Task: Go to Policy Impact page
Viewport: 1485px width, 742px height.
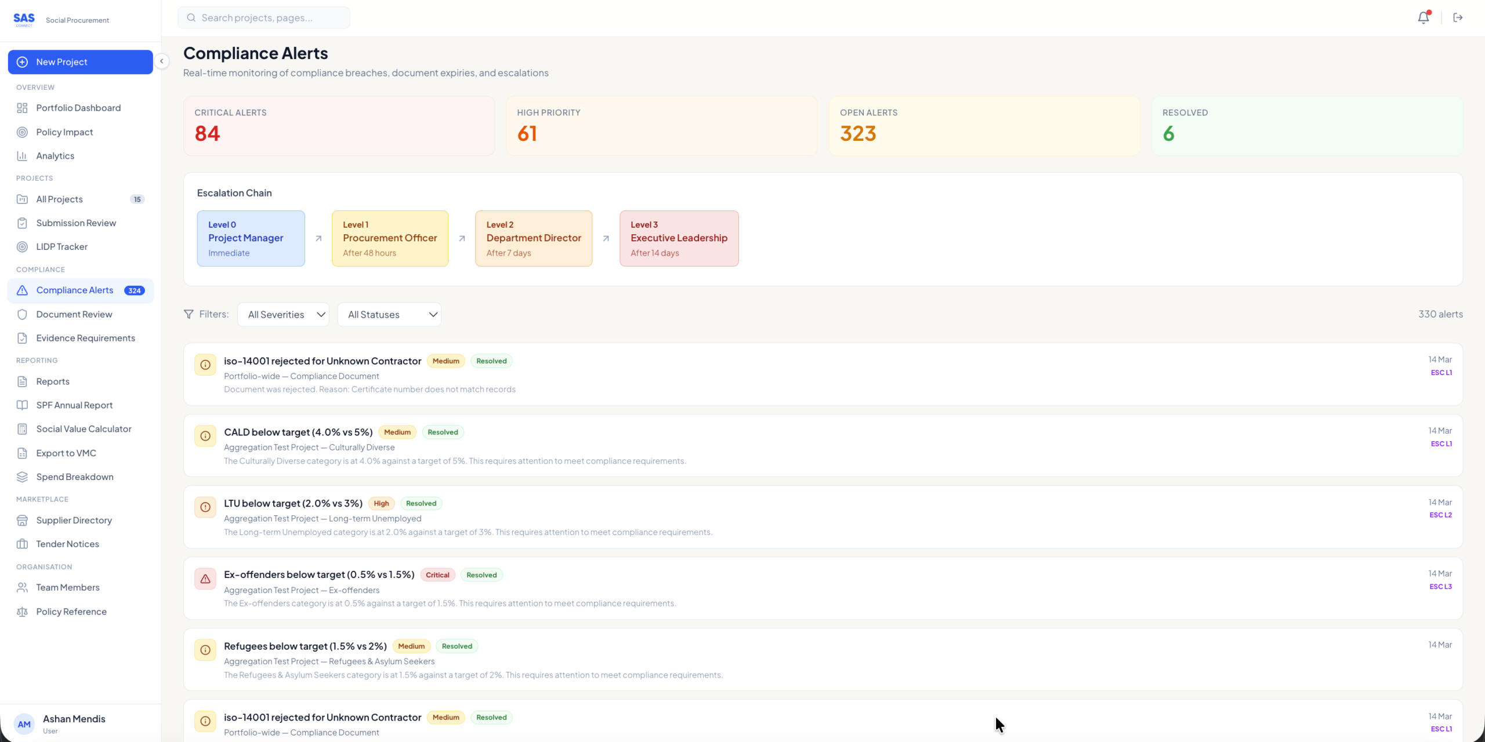Action: [x=81, y=132]
